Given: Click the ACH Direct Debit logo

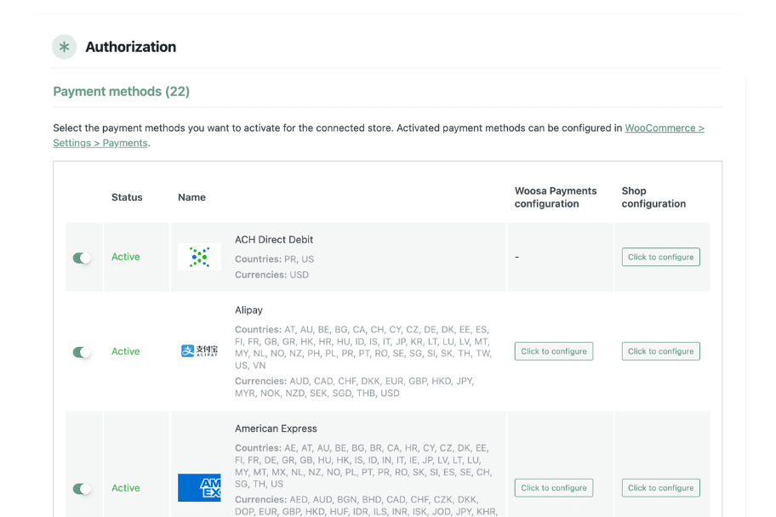Looking at the screenshot, I should click(x=199, y=257).
